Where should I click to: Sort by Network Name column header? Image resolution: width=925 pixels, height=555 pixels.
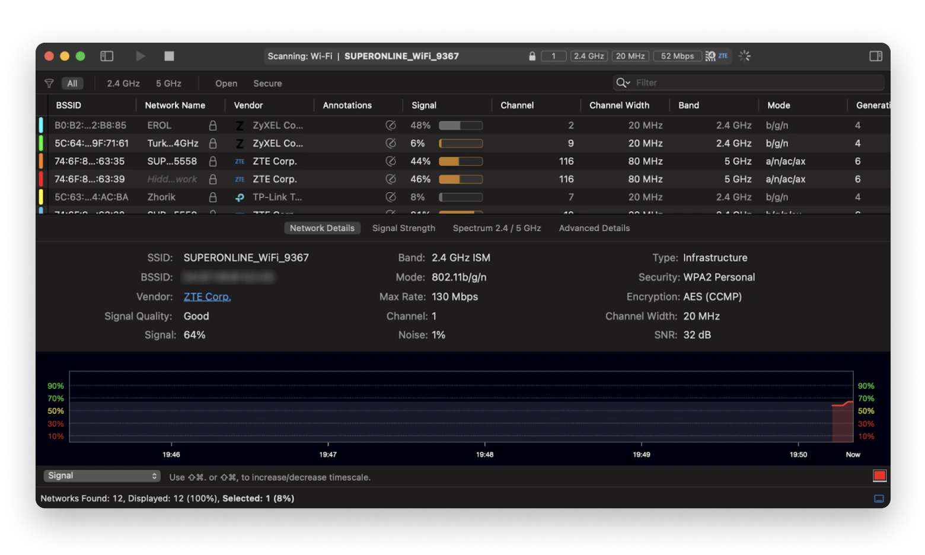[x=175, y=105]
